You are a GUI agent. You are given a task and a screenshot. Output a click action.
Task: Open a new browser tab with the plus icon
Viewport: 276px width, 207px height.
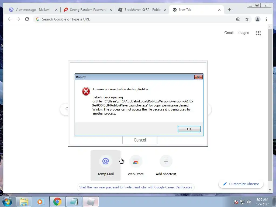click(230, 10)
